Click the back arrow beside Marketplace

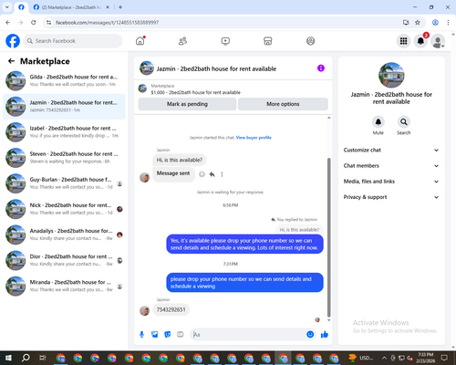pos(11,61)
